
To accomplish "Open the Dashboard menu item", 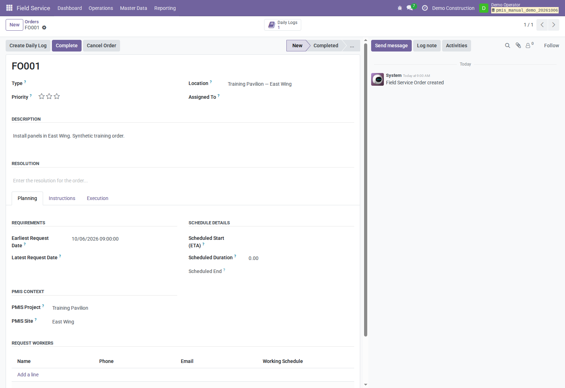I will [x=70, y=8].
